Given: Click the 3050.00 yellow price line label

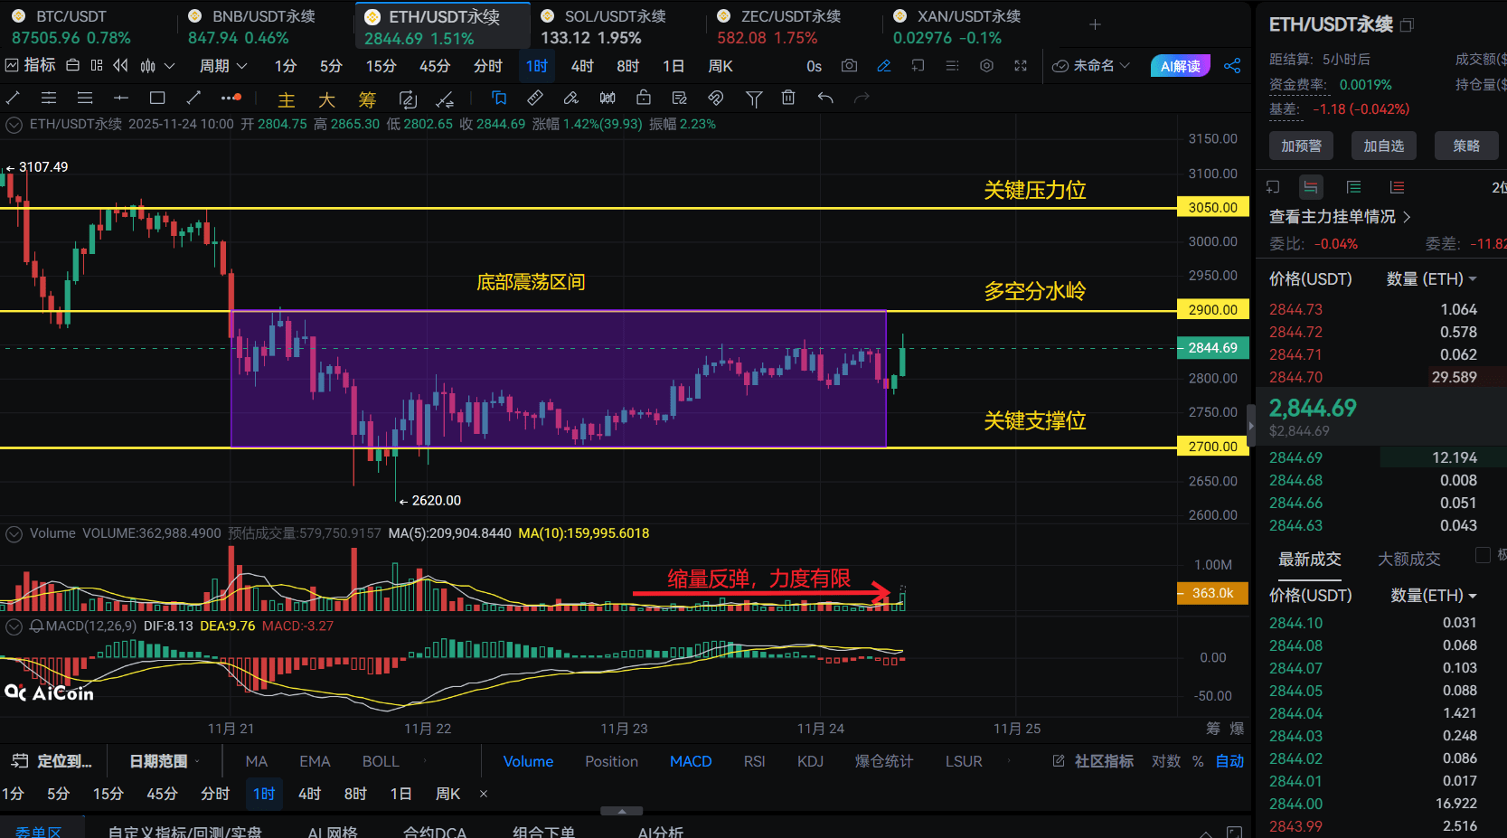Looking at the screenshot, I should [x=1213, y=208].
